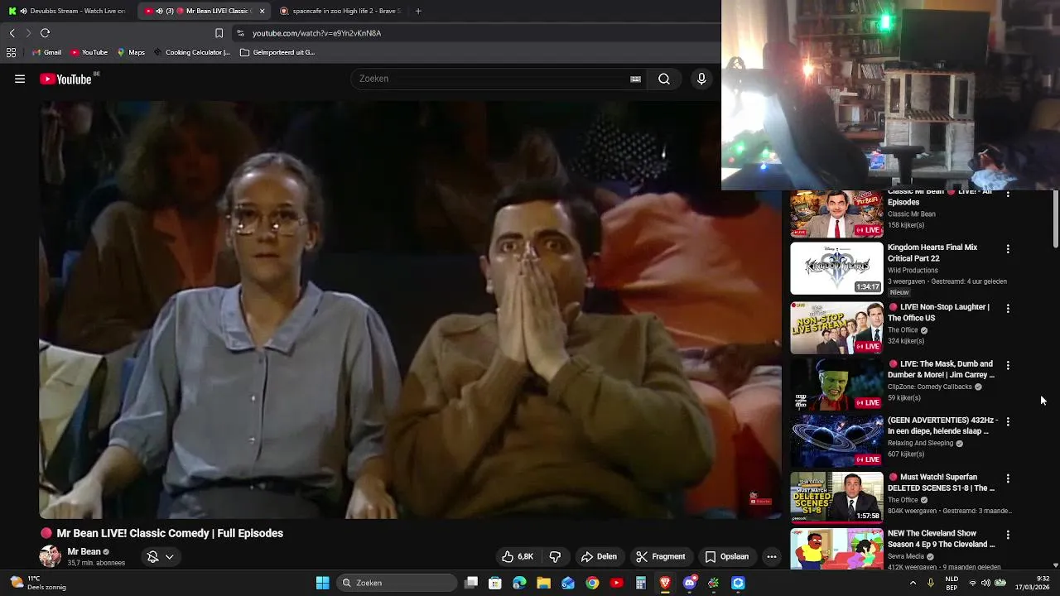Launch Google Chrome from the taskbar
Viewport: 1060px width, 596px height.
[x=592, y=583]
